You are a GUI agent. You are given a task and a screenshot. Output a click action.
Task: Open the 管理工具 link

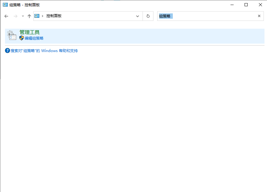point(29,32)
